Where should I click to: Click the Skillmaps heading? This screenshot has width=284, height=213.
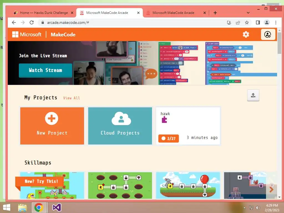(38, 163)
